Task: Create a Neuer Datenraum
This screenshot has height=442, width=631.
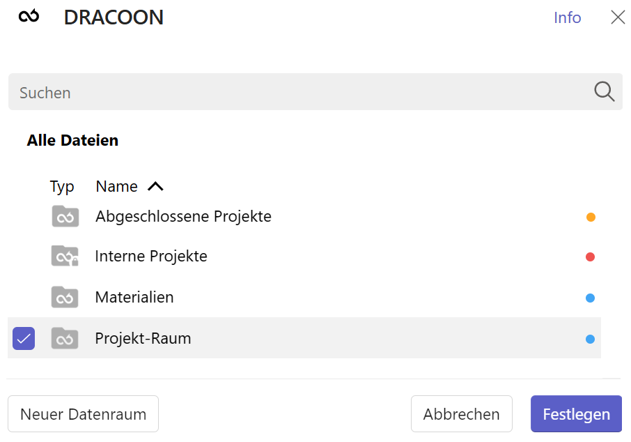Action: click(x=84, y=413)
